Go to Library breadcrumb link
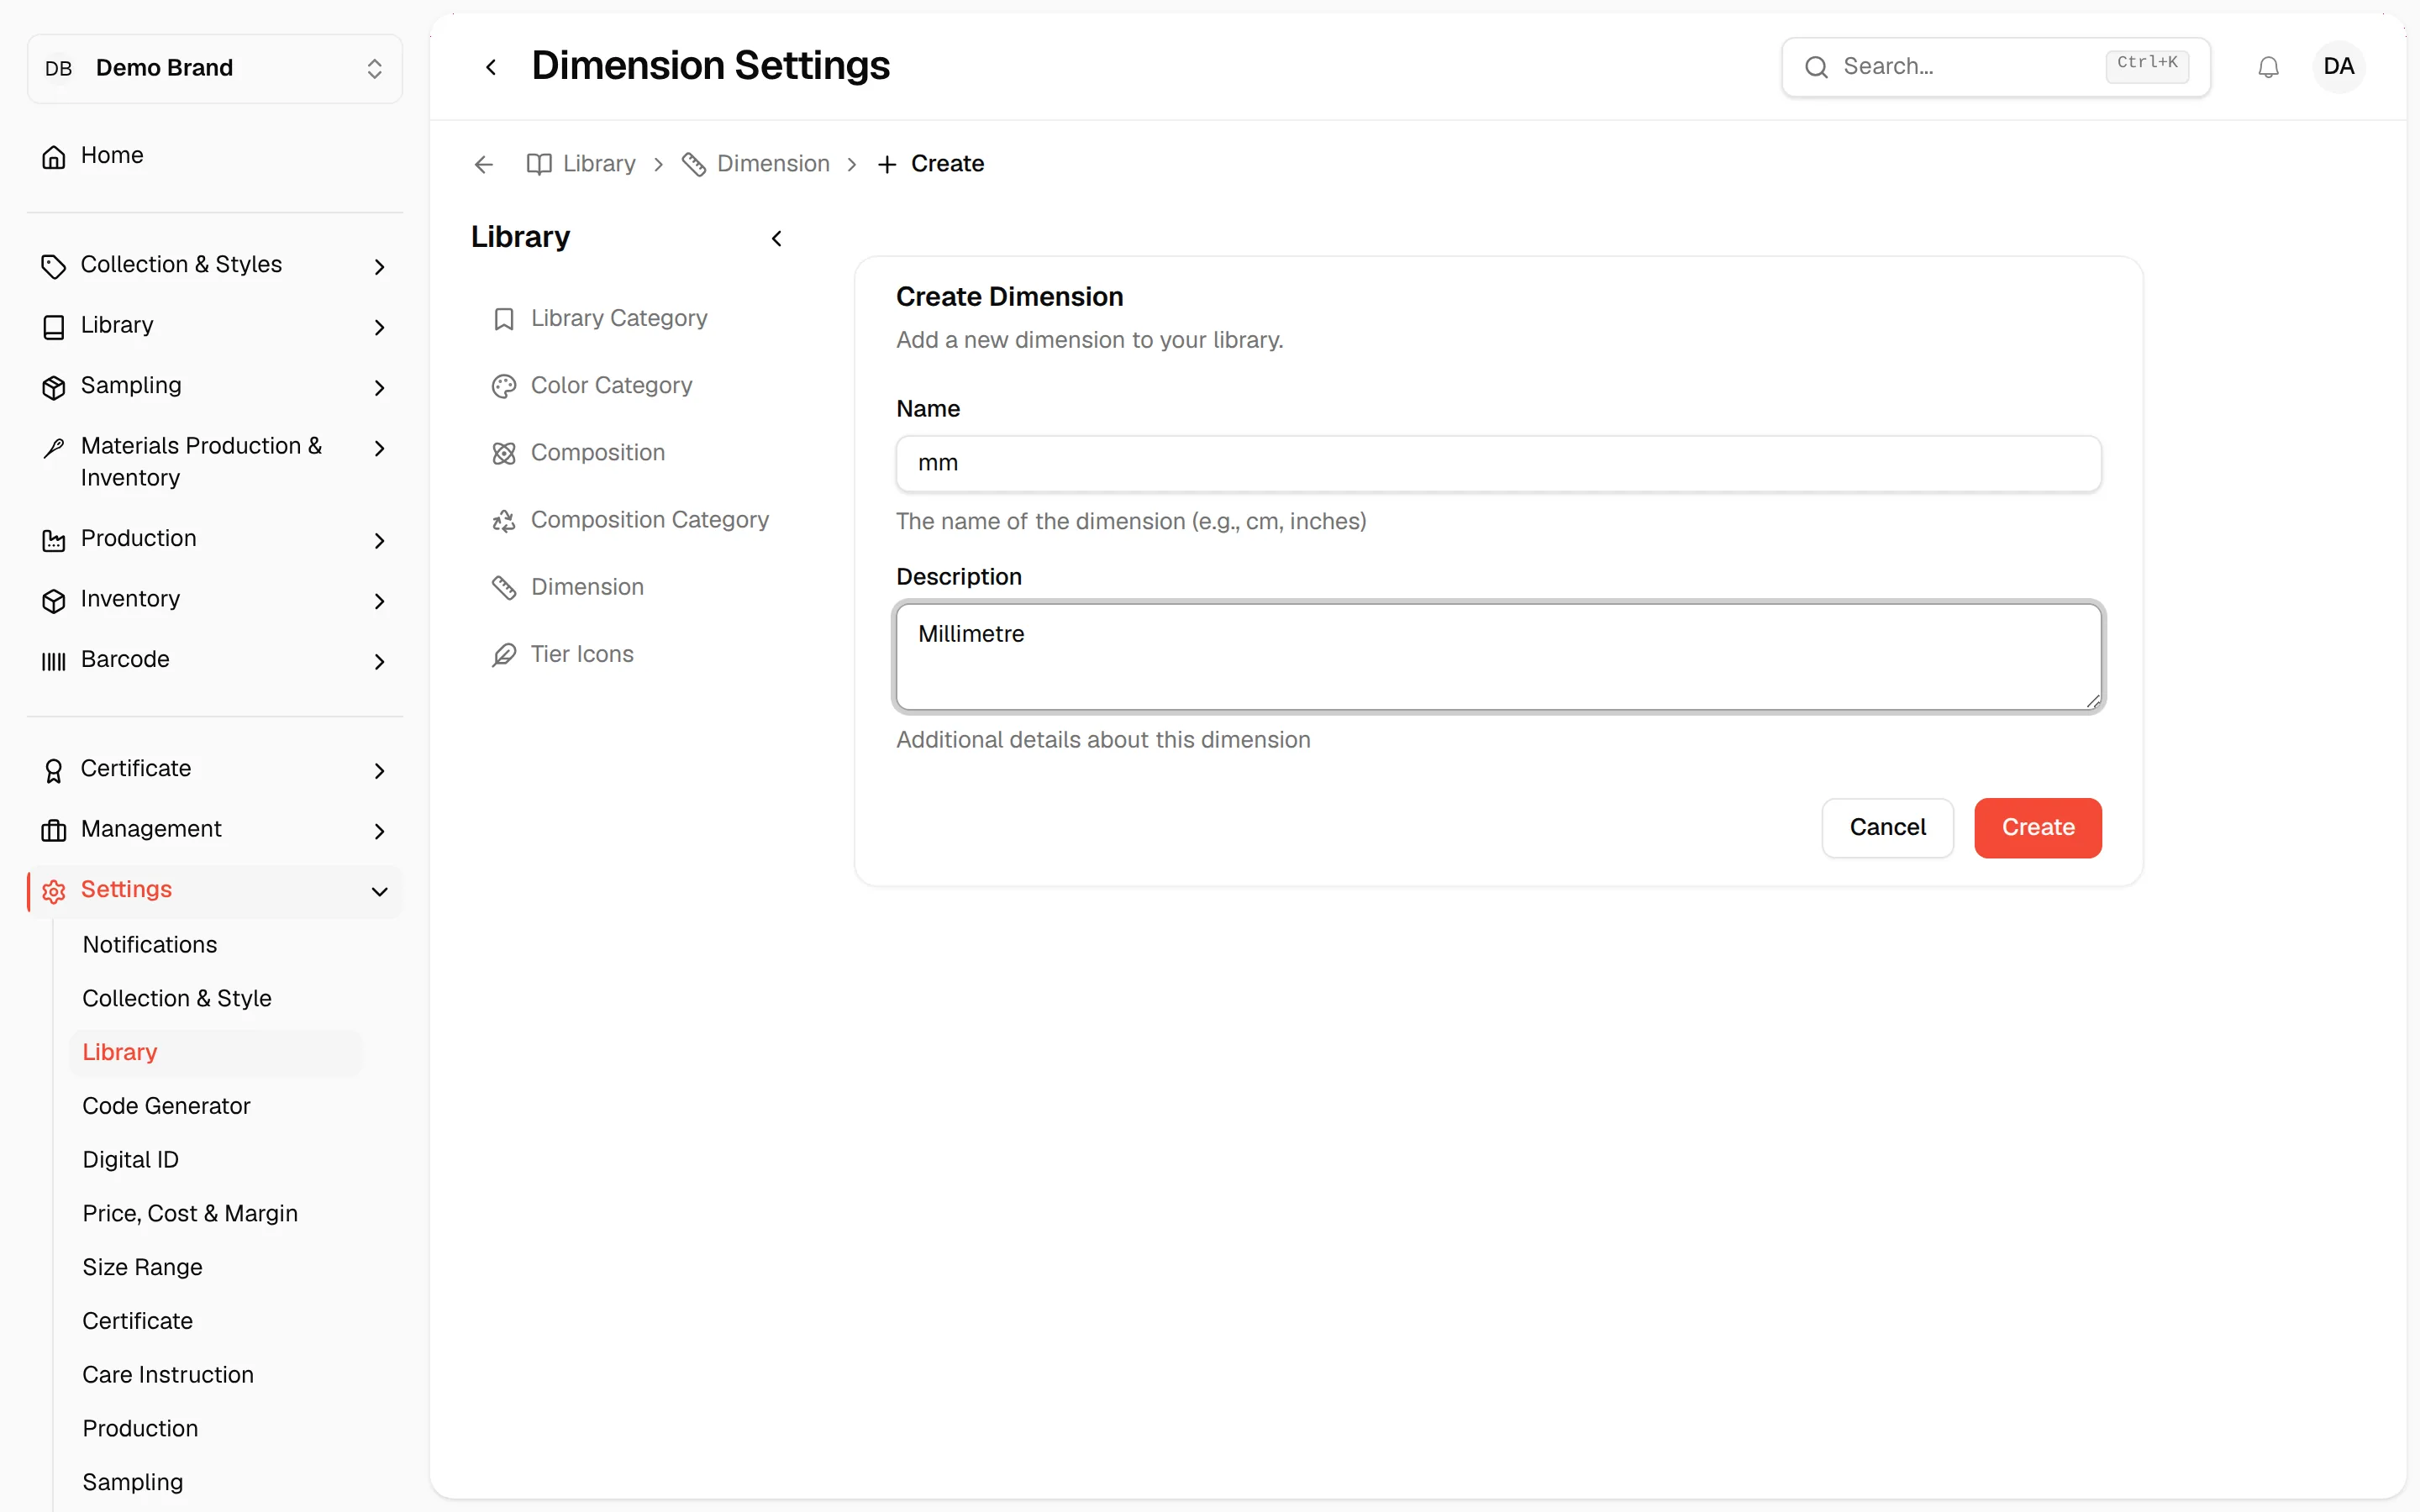Image resolution: width=2420 pixels, height=1512 pixels. (581, 164)
